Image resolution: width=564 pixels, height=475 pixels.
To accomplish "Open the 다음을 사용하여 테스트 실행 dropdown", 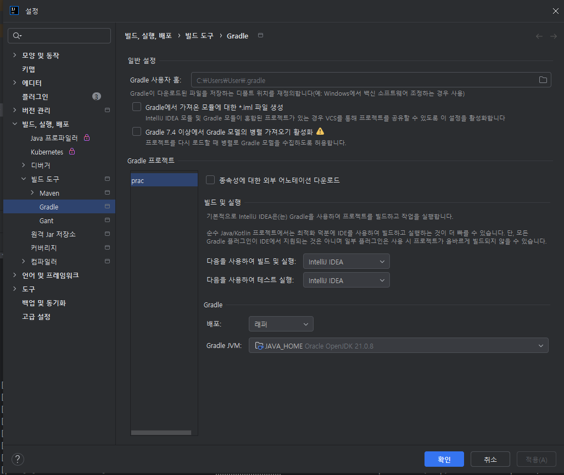I will pyautogui.click(x=347, y=280).
